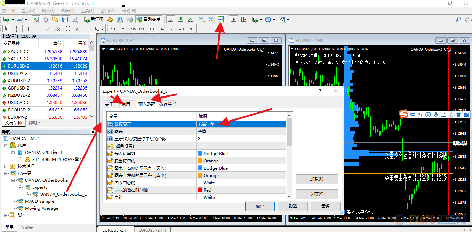Zoom out on the chart
Image resolution: width=472 pixels, height=232 pixels.
click(211, 20)
